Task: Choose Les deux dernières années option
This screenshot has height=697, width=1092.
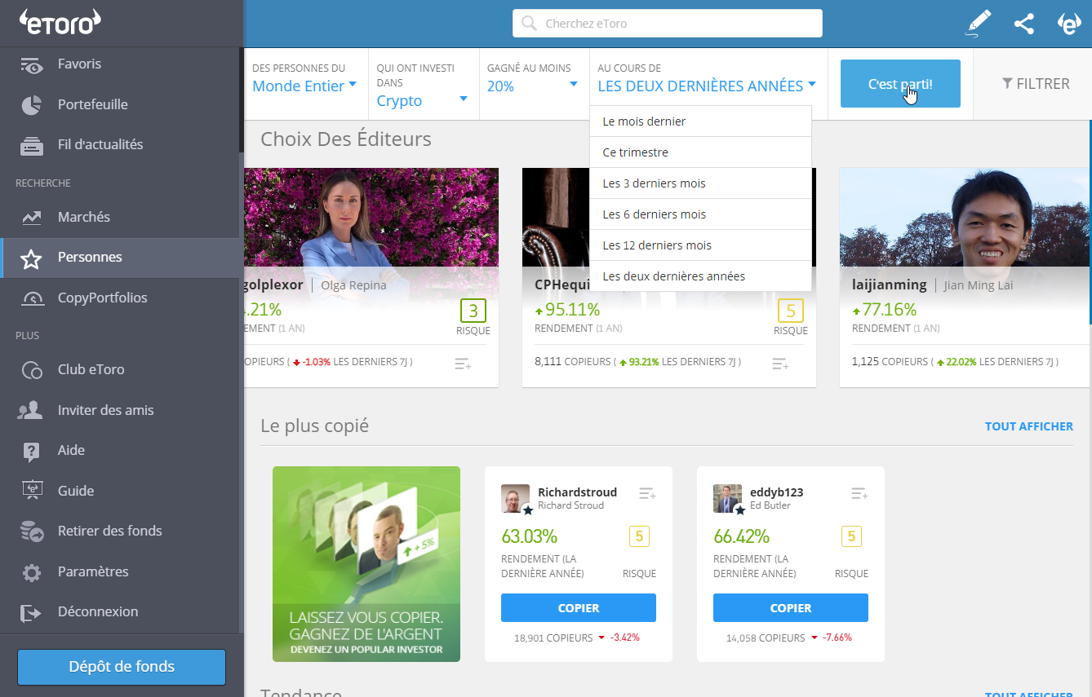Action: click(x=700, y=276)
